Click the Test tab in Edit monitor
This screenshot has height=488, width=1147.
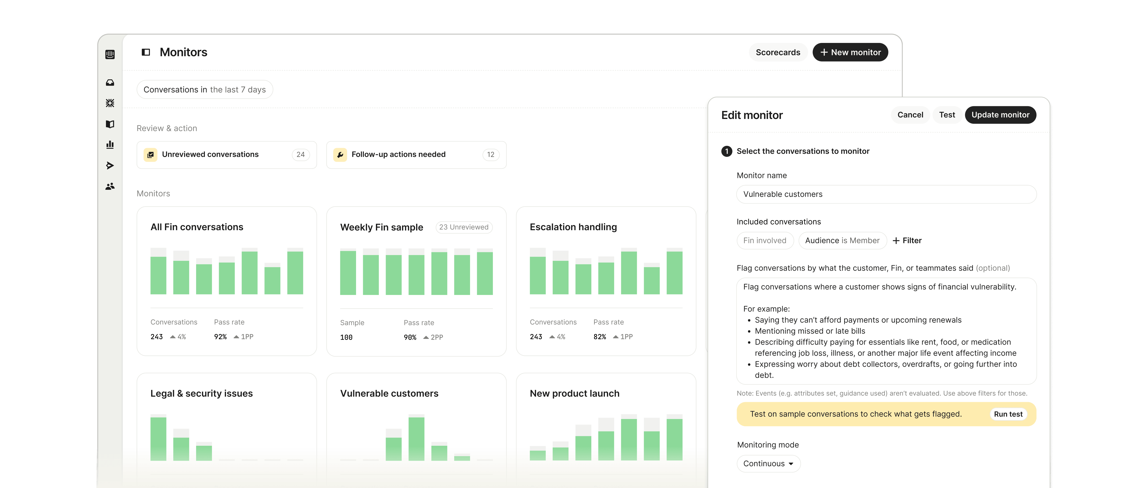947,115
